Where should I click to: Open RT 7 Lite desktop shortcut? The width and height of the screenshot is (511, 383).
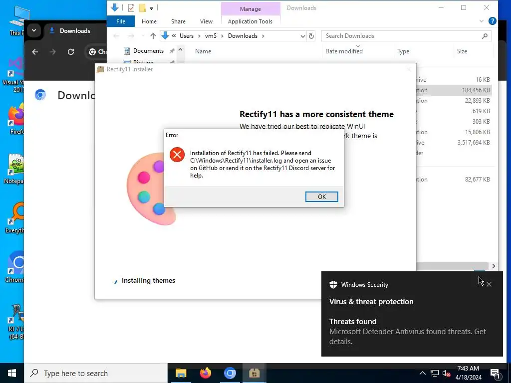pyautogui.click(x=15, y=322)
